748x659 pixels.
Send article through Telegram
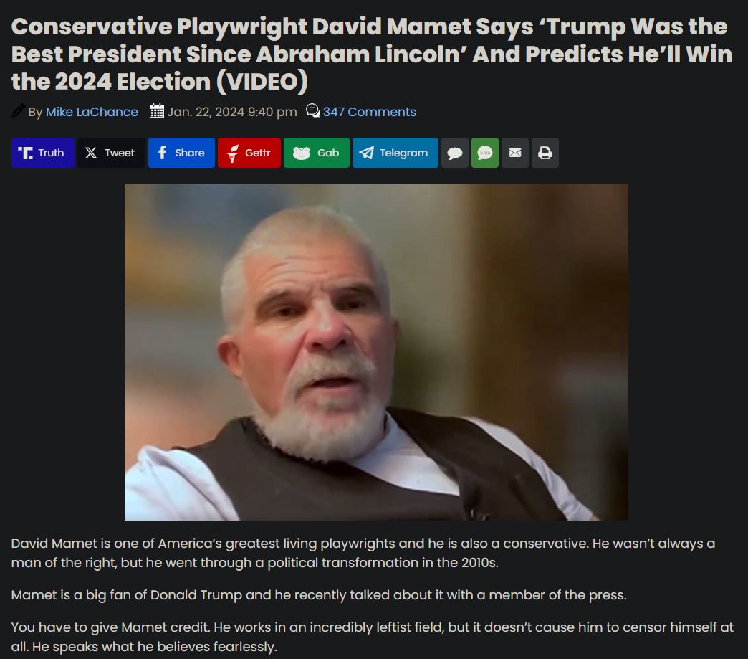coord(395,153)
